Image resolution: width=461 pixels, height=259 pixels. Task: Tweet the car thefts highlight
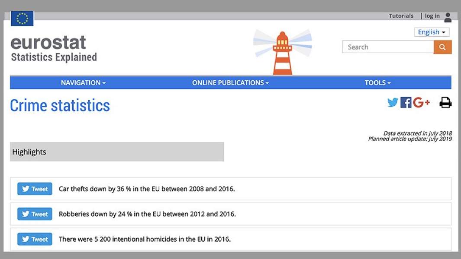[35, 189]
